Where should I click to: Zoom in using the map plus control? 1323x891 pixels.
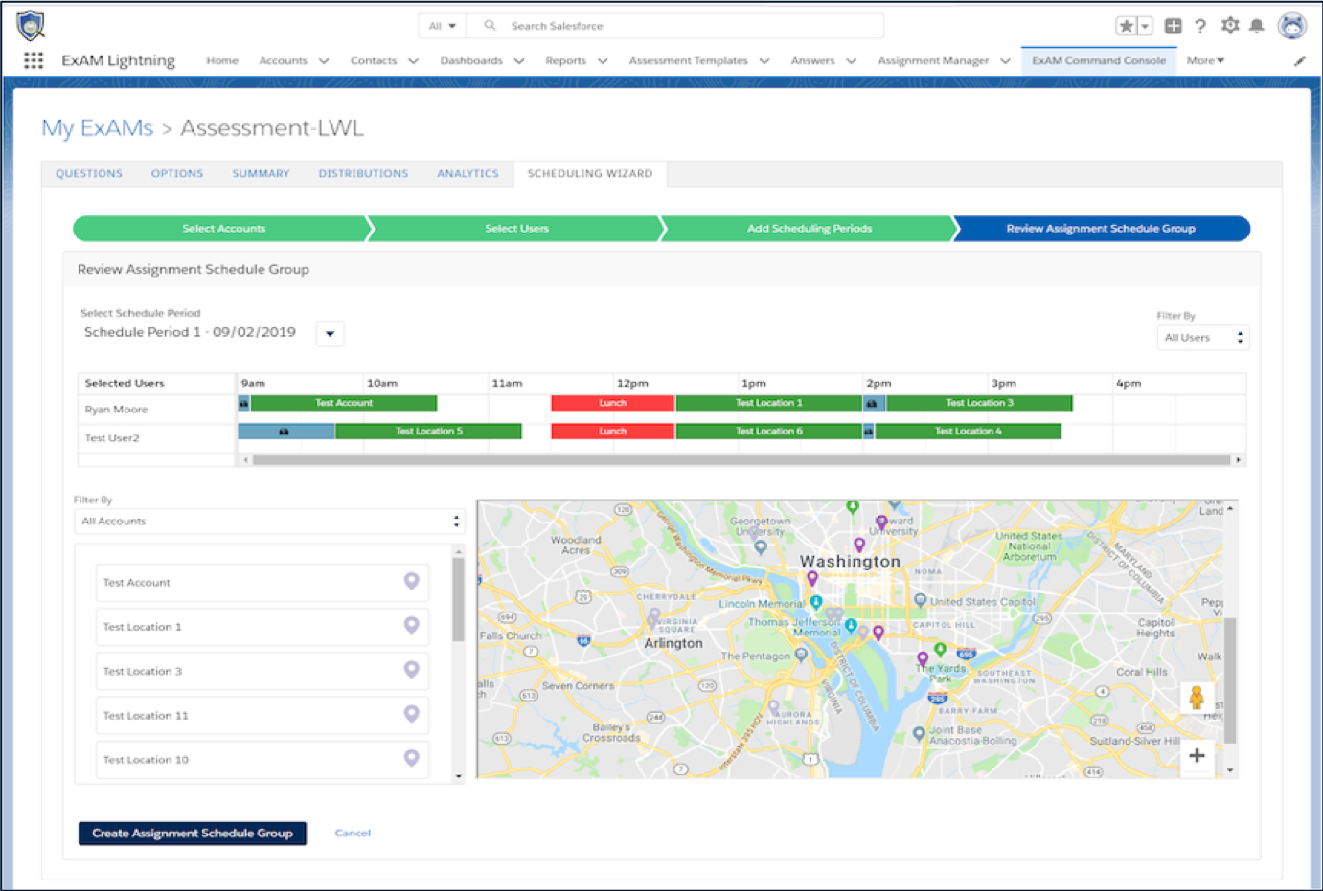click(x=1197, y=756)
